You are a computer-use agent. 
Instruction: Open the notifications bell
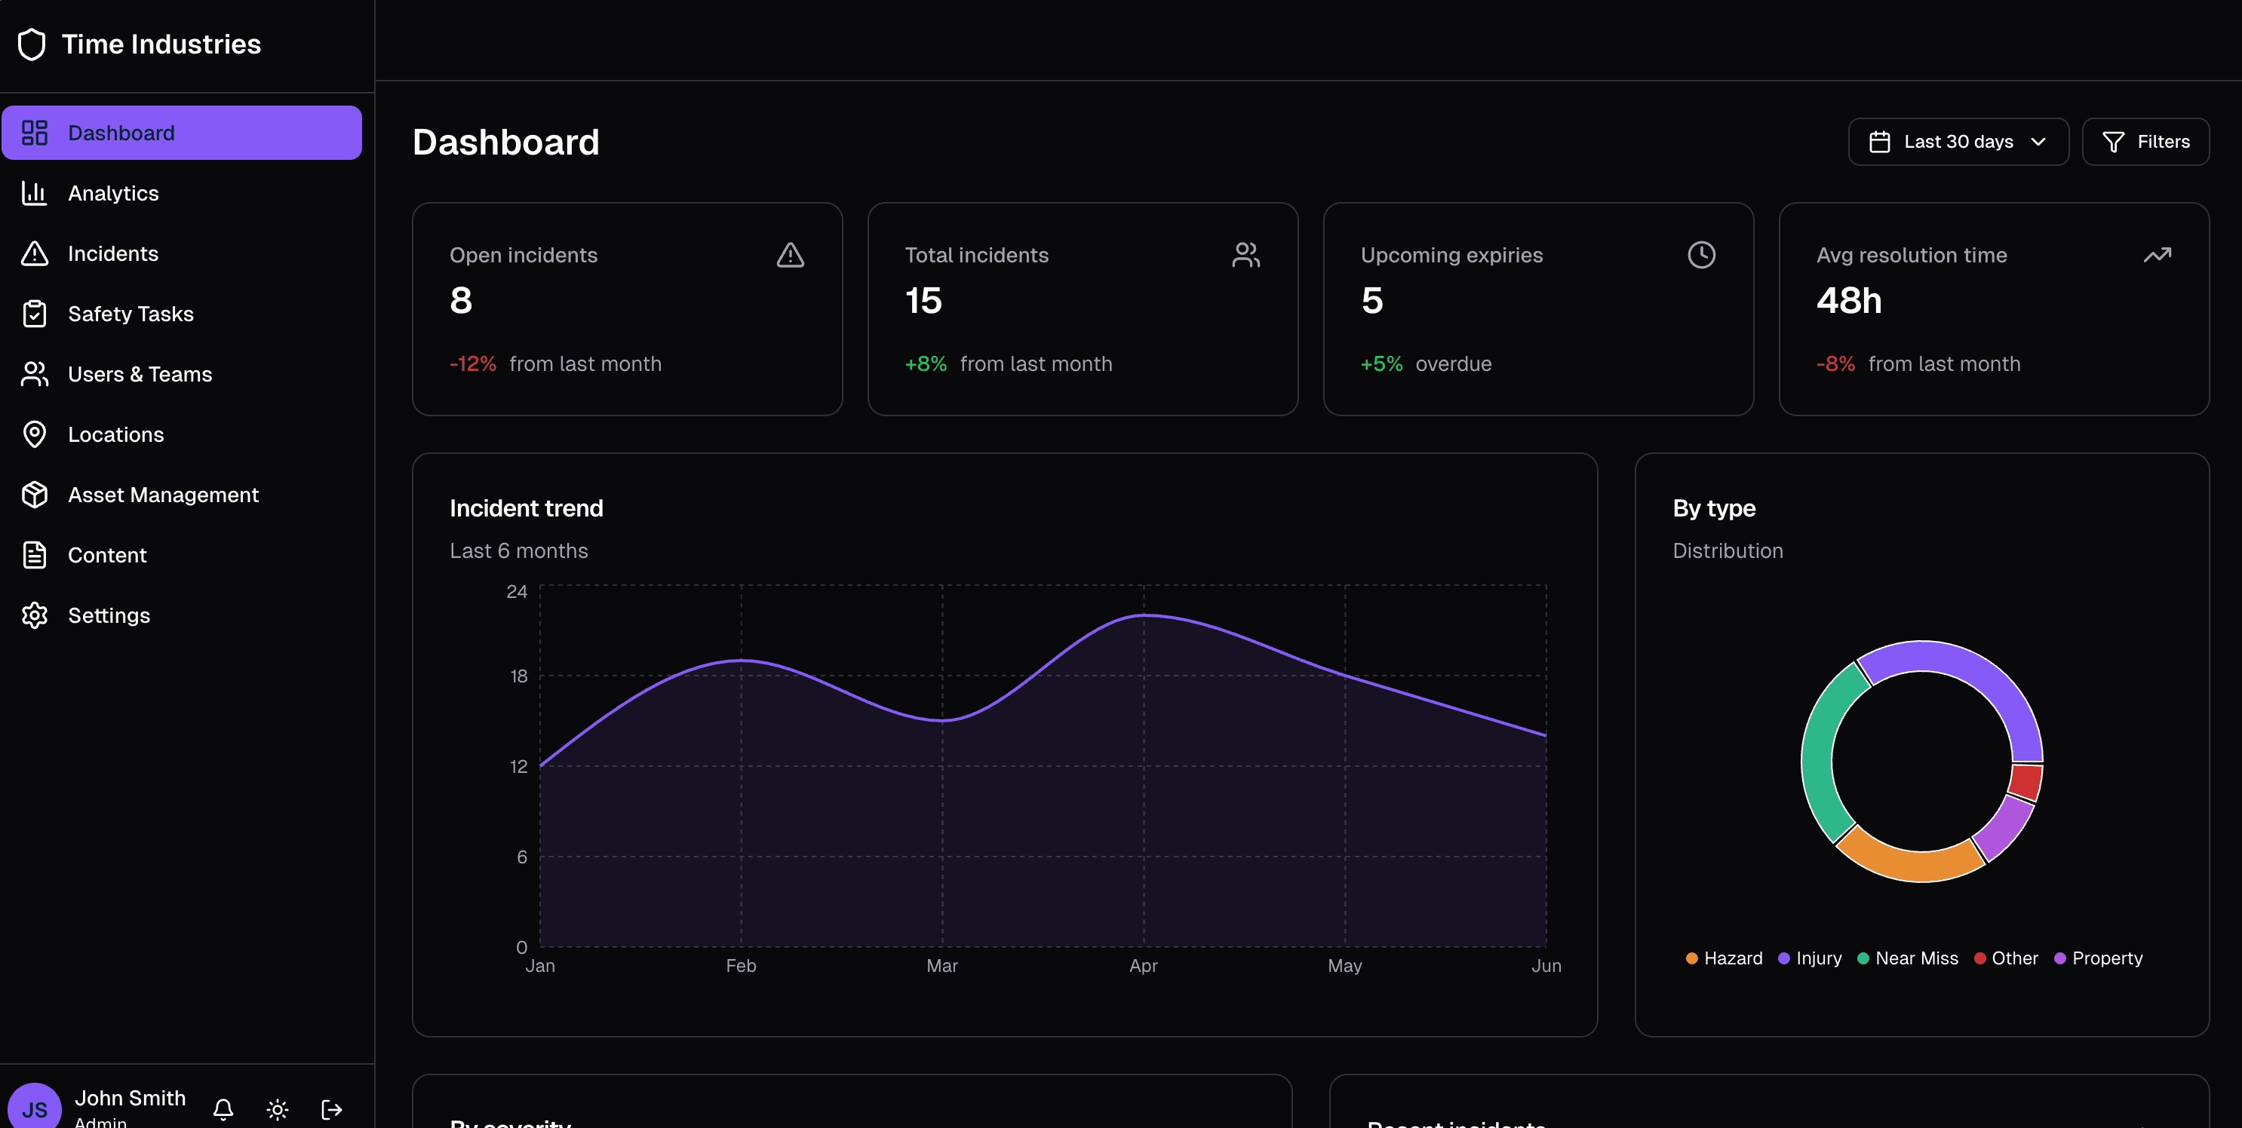pos(223,1109)
